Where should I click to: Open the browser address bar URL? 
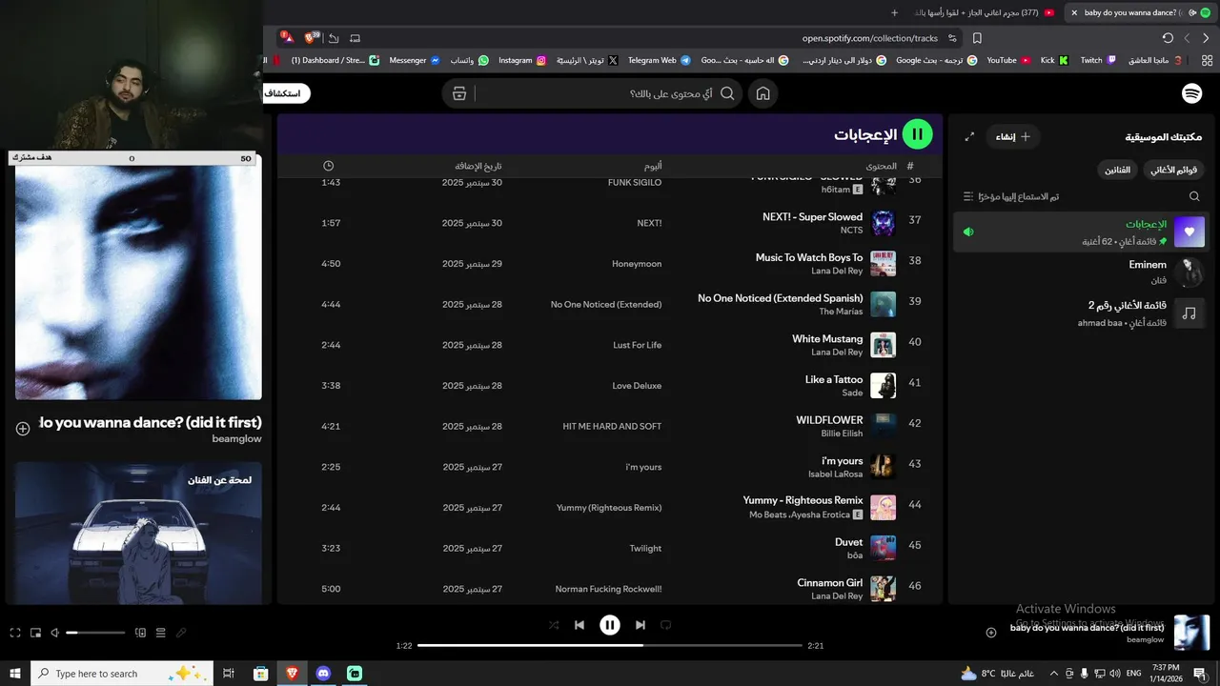[x=870, y=38]
